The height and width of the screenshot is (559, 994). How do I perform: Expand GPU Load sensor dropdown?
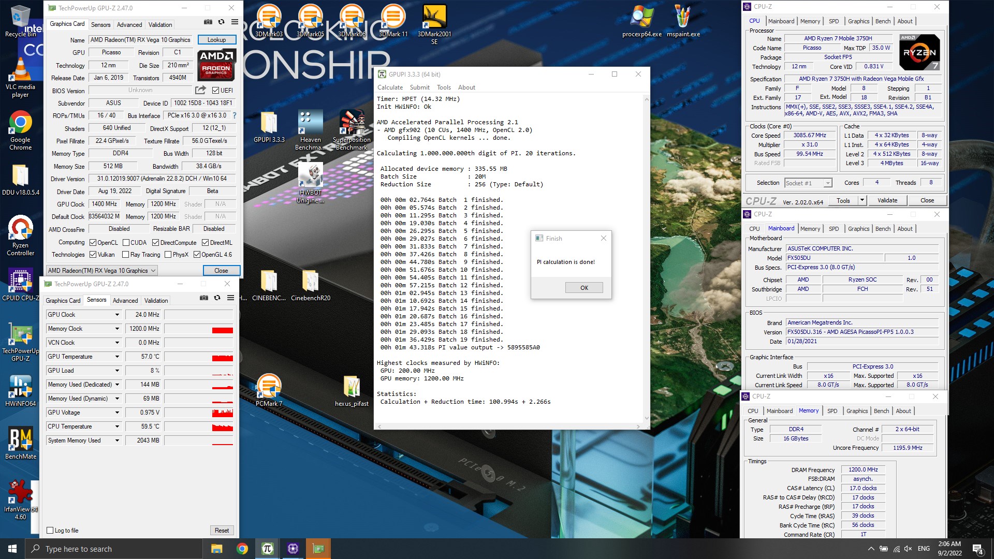tap(117, 371)
